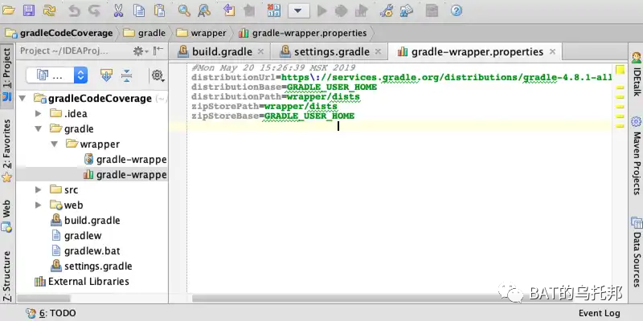Screen dimensions: 643x321
Task: Click the Synchronize toolbar icon
Action: [x=50, y=10]
